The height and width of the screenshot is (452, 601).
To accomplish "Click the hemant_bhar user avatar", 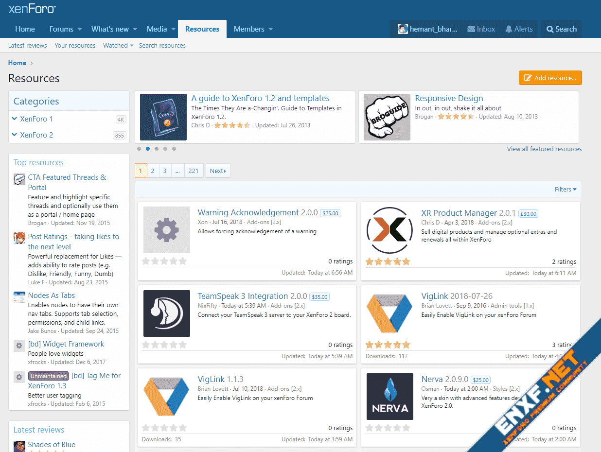I will (403, 29).
